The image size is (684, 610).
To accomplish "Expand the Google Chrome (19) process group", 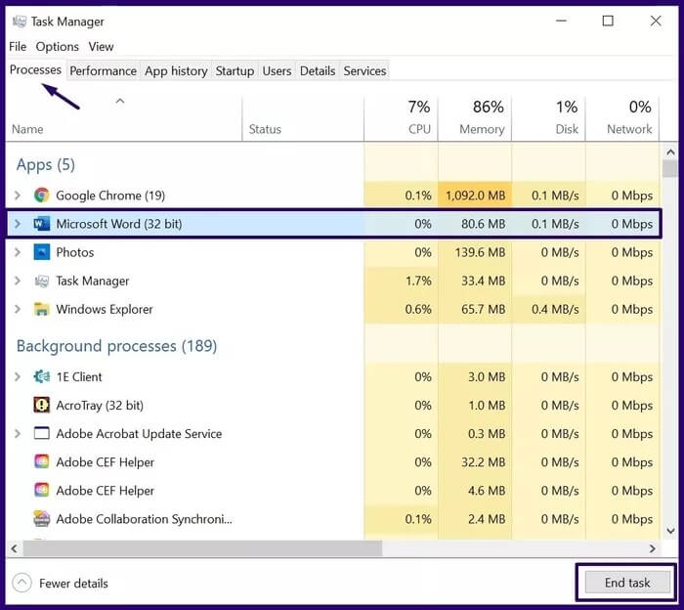I will pos(18,196).
